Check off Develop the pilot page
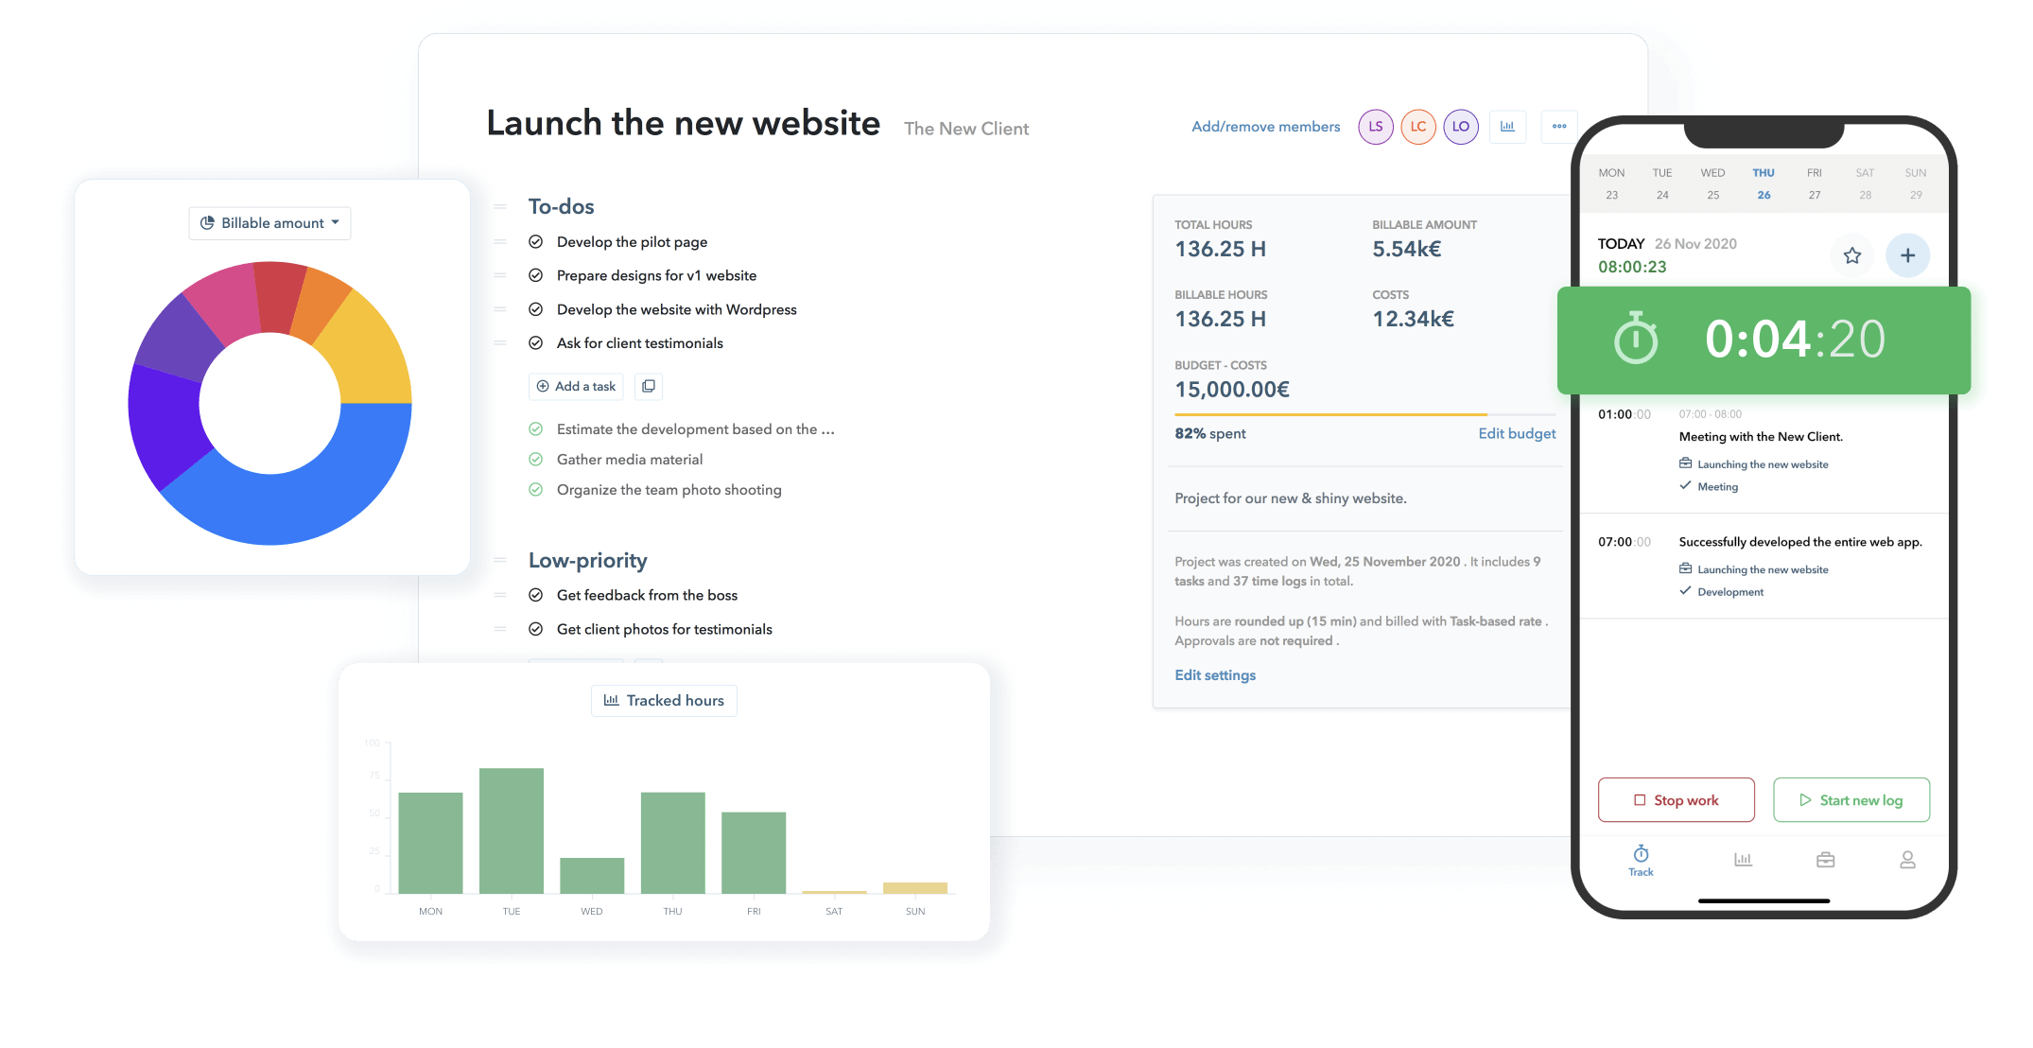Screen dimensions: 2033x1048 (535, 242)
